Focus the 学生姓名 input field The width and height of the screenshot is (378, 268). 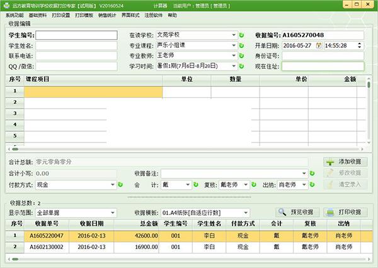[x=76, y=45]
